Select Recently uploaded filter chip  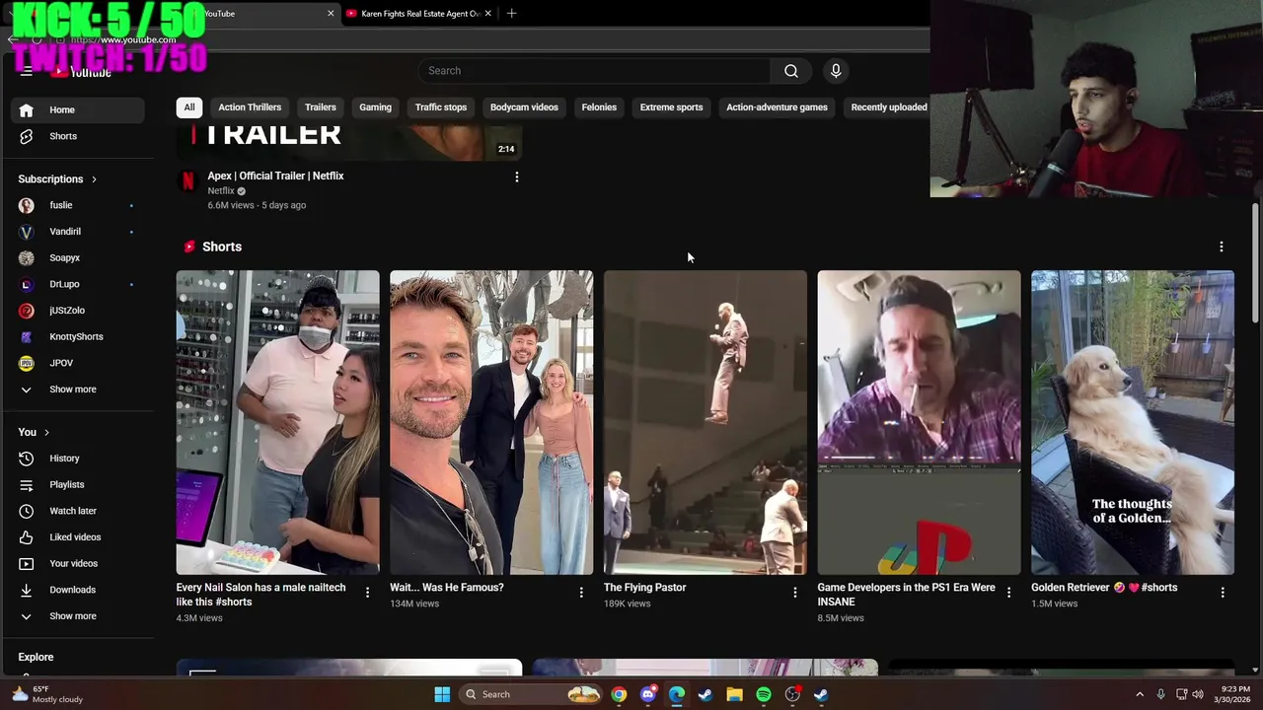887,107
